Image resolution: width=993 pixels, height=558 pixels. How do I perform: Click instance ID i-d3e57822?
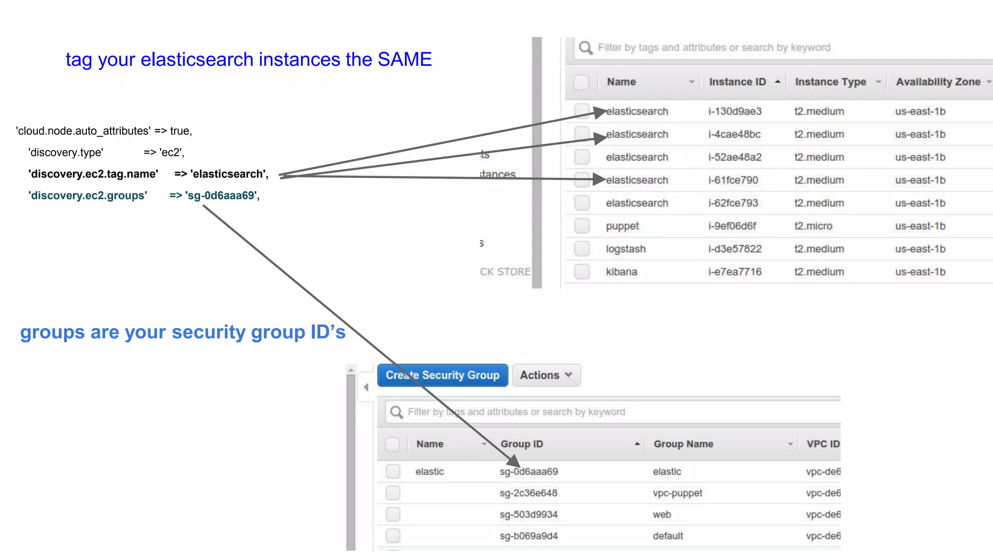pyautogui.click(x=735, y=249)
